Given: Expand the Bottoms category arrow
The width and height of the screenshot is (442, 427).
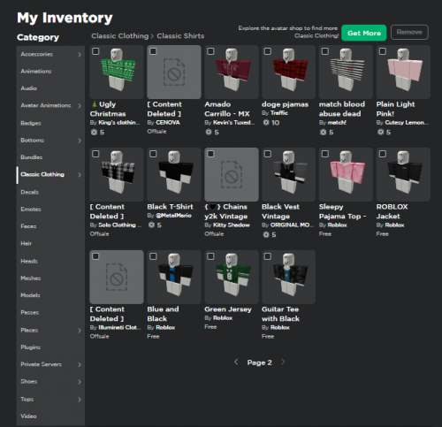Looking at the screenshot, I should 80,141.
